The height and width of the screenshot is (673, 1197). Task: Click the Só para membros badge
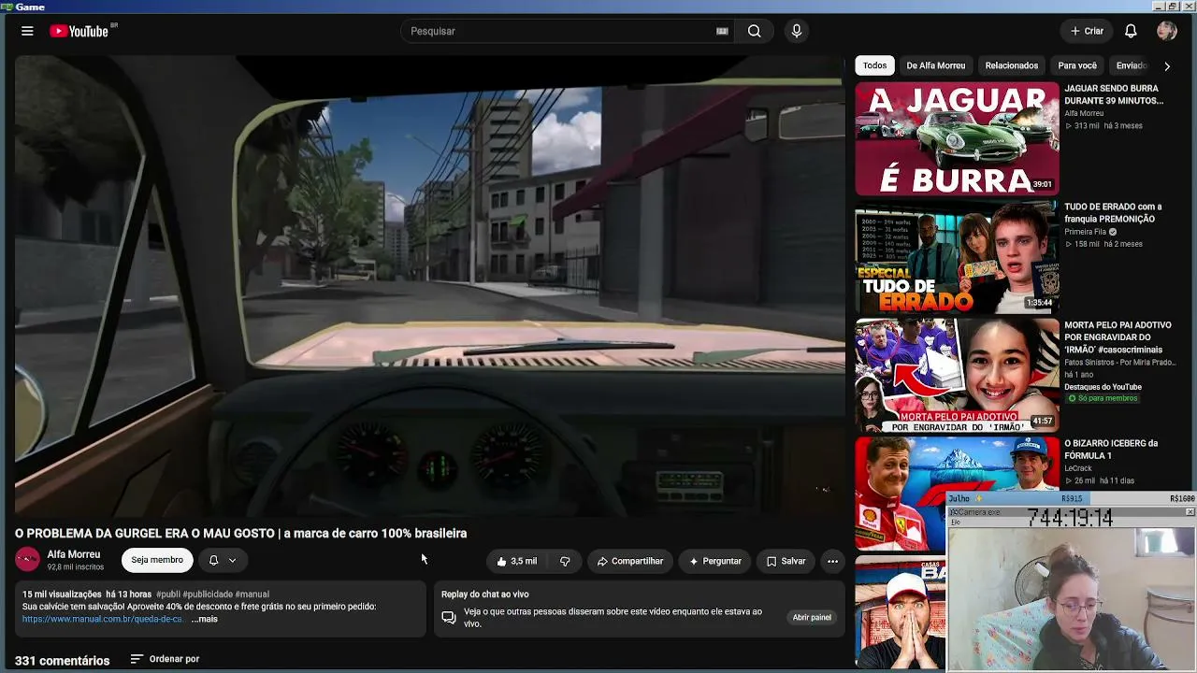(x=1103, y=398)
